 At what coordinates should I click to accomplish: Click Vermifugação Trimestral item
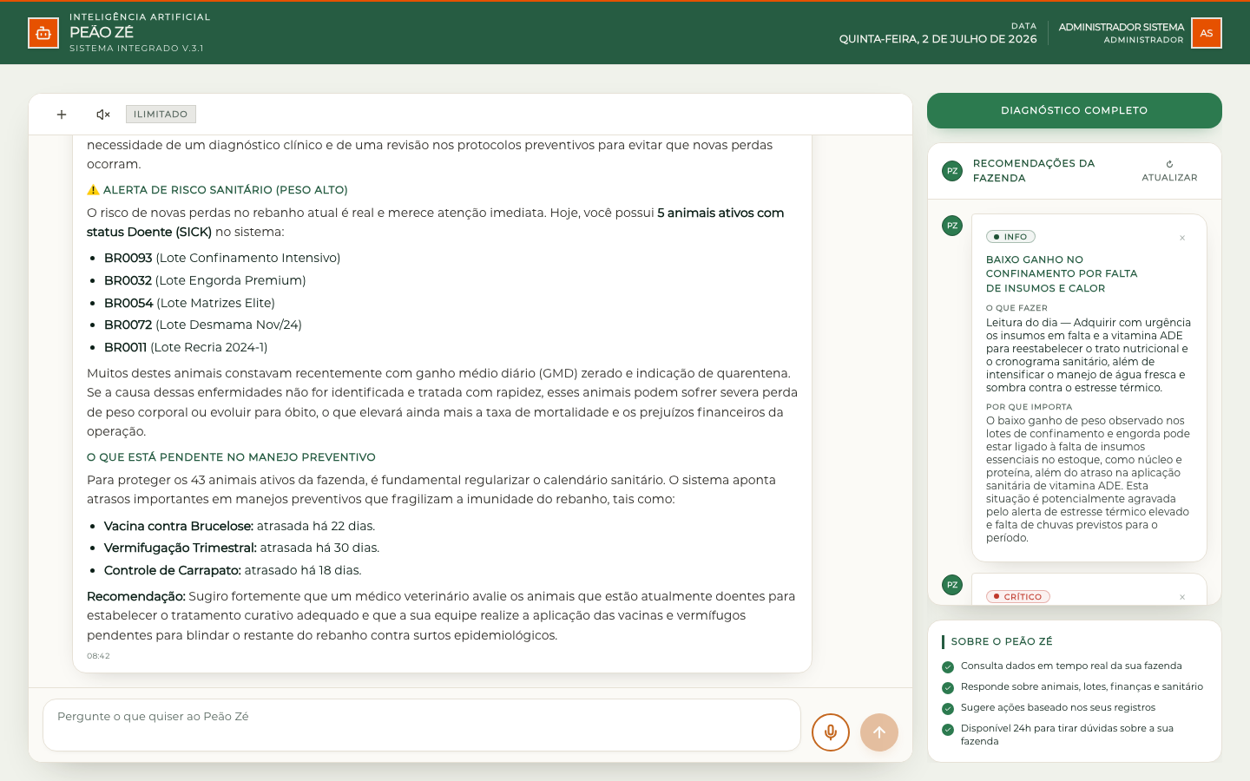[242, 548]
